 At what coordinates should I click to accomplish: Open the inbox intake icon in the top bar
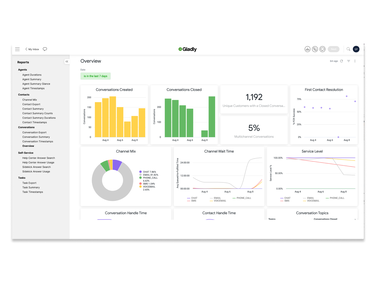click(308, 49)
